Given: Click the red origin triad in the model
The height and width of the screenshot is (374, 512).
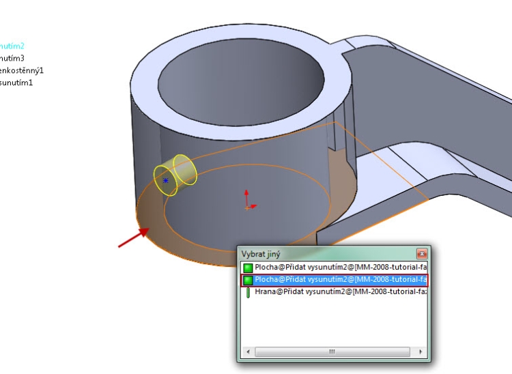Looking at the screenshot, I should [249, 201].
